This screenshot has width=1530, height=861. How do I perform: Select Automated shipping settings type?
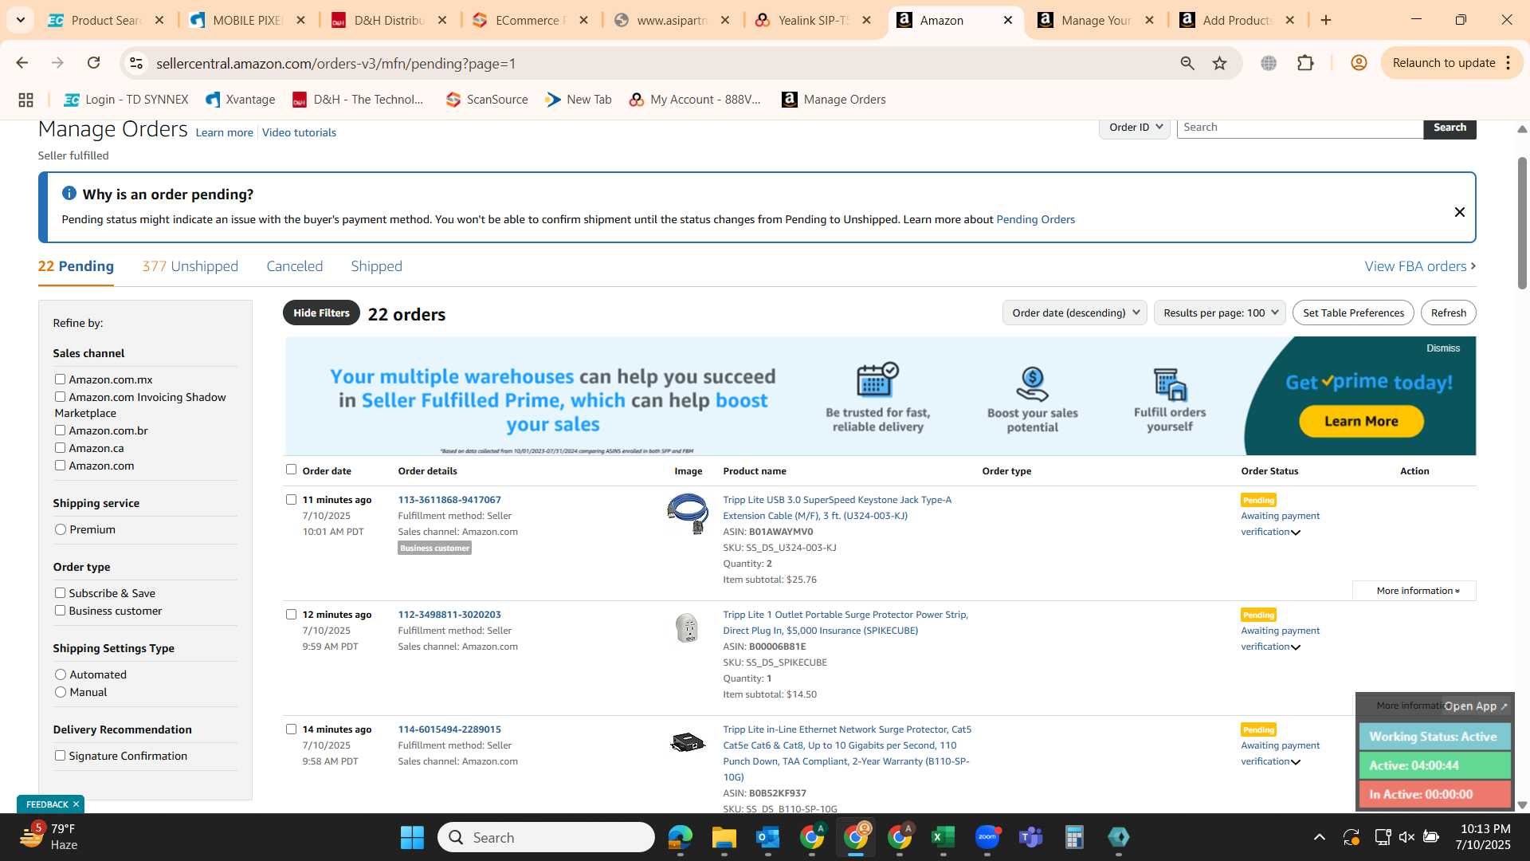pyautogui.click(x=61, y=674)
